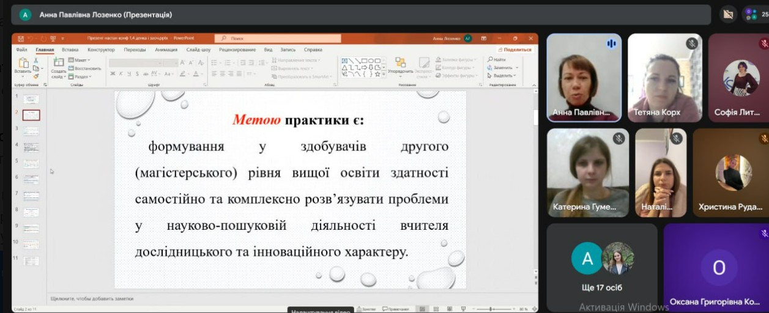This screenshot has width=769, height=313.
Task: Click the text shadow (S) icon
Action: point(138,73)
